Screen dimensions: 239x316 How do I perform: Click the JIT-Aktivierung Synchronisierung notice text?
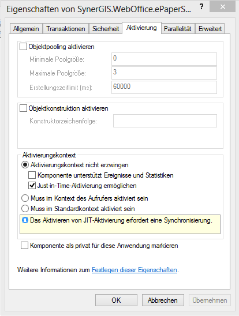pos(121,220)
